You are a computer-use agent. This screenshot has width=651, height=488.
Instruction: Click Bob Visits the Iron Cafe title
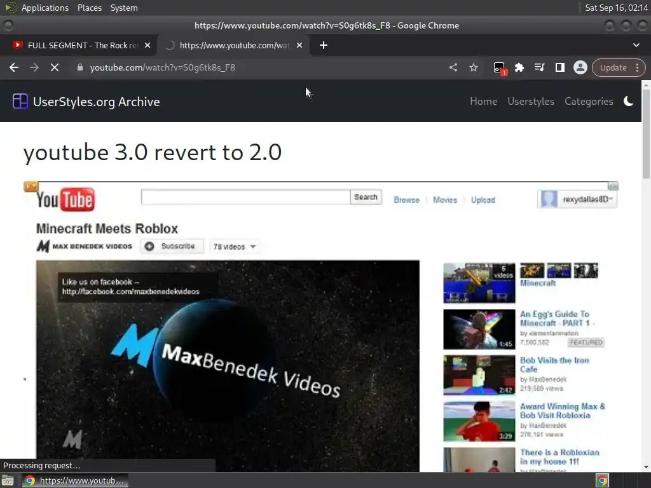point(554,365)
